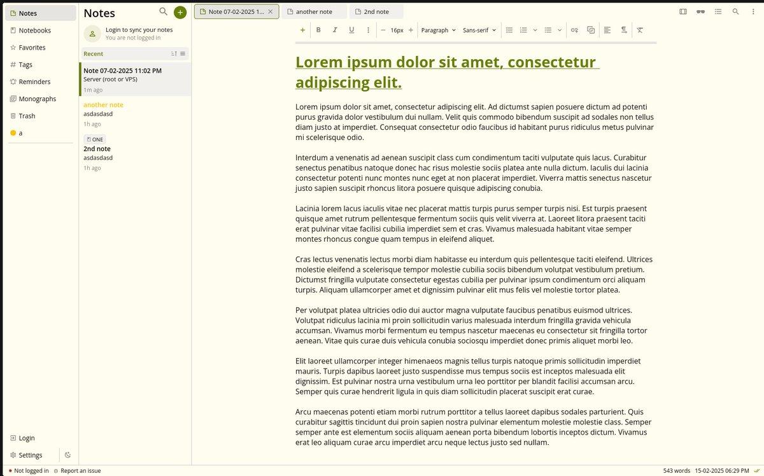Search inside the open note with top-right magnifier
The width and height of the screenshot is (764, 476).
tap(736, 11)
